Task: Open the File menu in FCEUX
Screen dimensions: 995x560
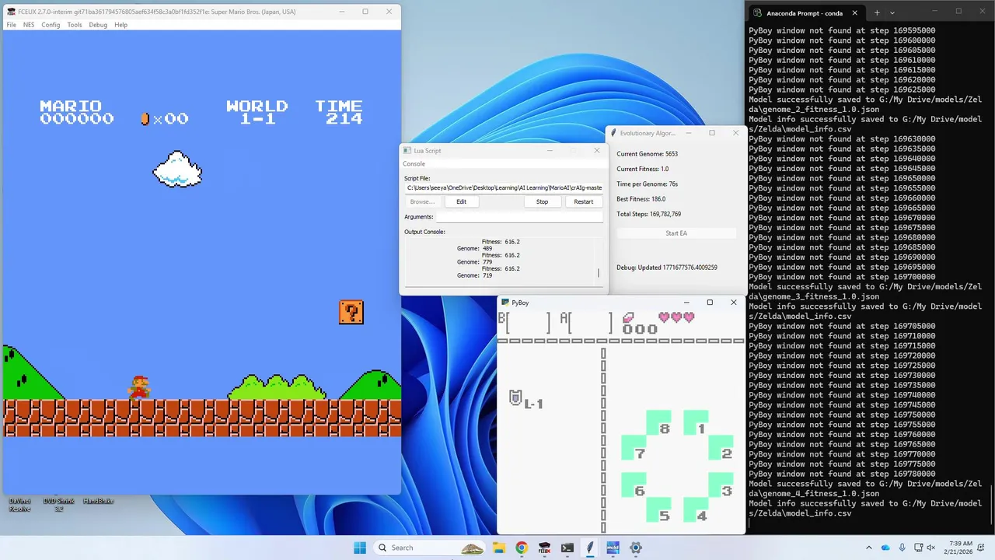Action: point(12,25)
